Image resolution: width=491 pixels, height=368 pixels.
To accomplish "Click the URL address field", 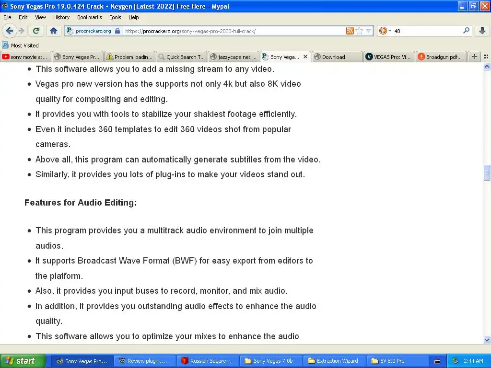I will 234,31.
